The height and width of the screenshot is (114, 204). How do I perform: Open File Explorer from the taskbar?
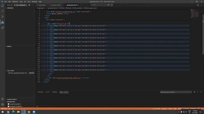(x=18, y=112)
